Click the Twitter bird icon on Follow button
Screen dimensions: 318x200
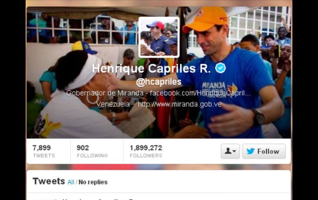pos(251,151)
